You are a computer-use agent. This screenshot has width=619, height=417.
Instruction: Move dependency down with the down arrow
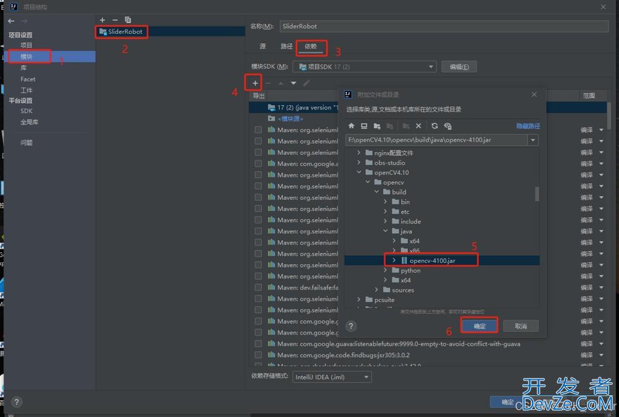pyautogui.click(x=293, y=83)
